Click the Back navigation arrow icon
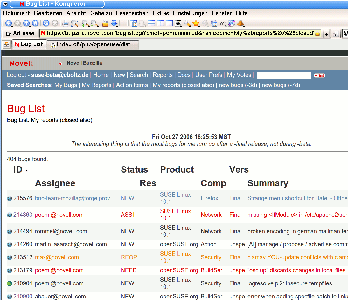 [8, 23]
